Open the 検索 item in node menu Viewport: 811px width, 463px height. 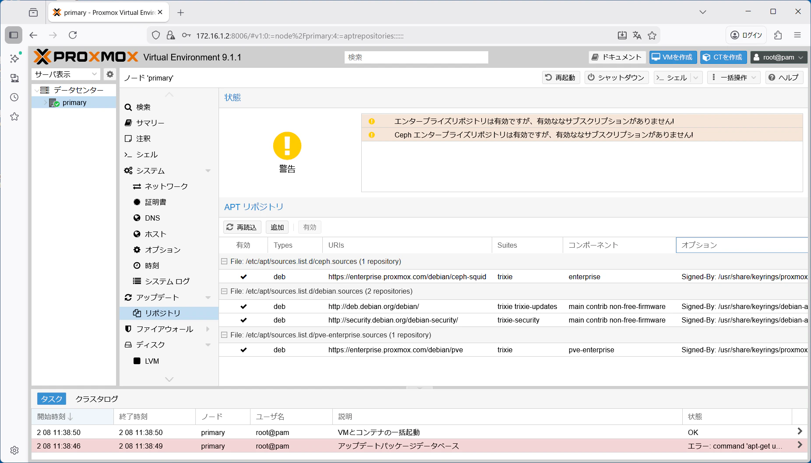pos(169,107)
